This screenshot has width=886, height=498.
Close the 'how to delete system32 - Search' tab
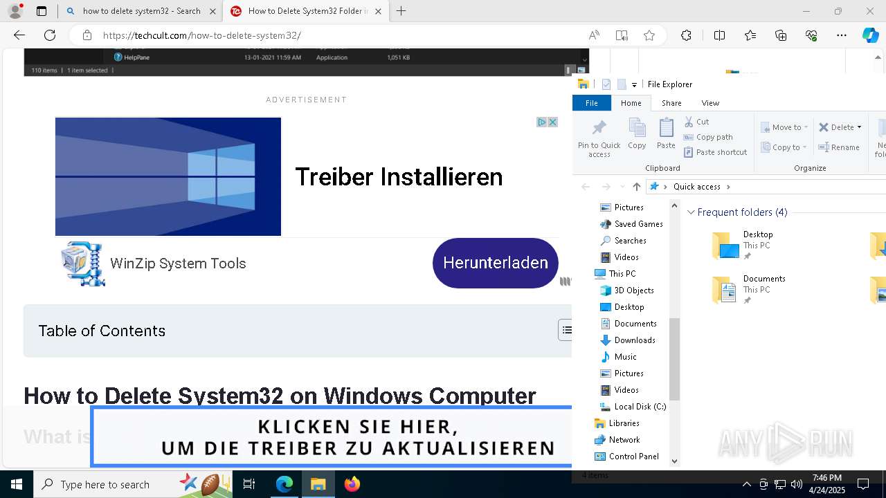click(x=213, y=11)
